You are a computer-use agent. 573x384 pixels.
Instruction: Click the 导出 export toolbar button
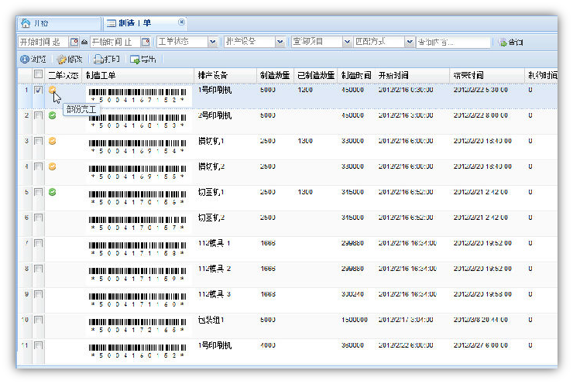(x=143, y=59)
